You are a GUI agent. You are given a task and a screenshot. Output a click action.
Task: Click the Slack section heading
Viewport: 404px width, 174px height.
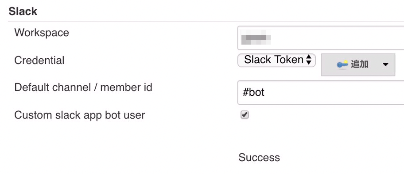[23, 11]
